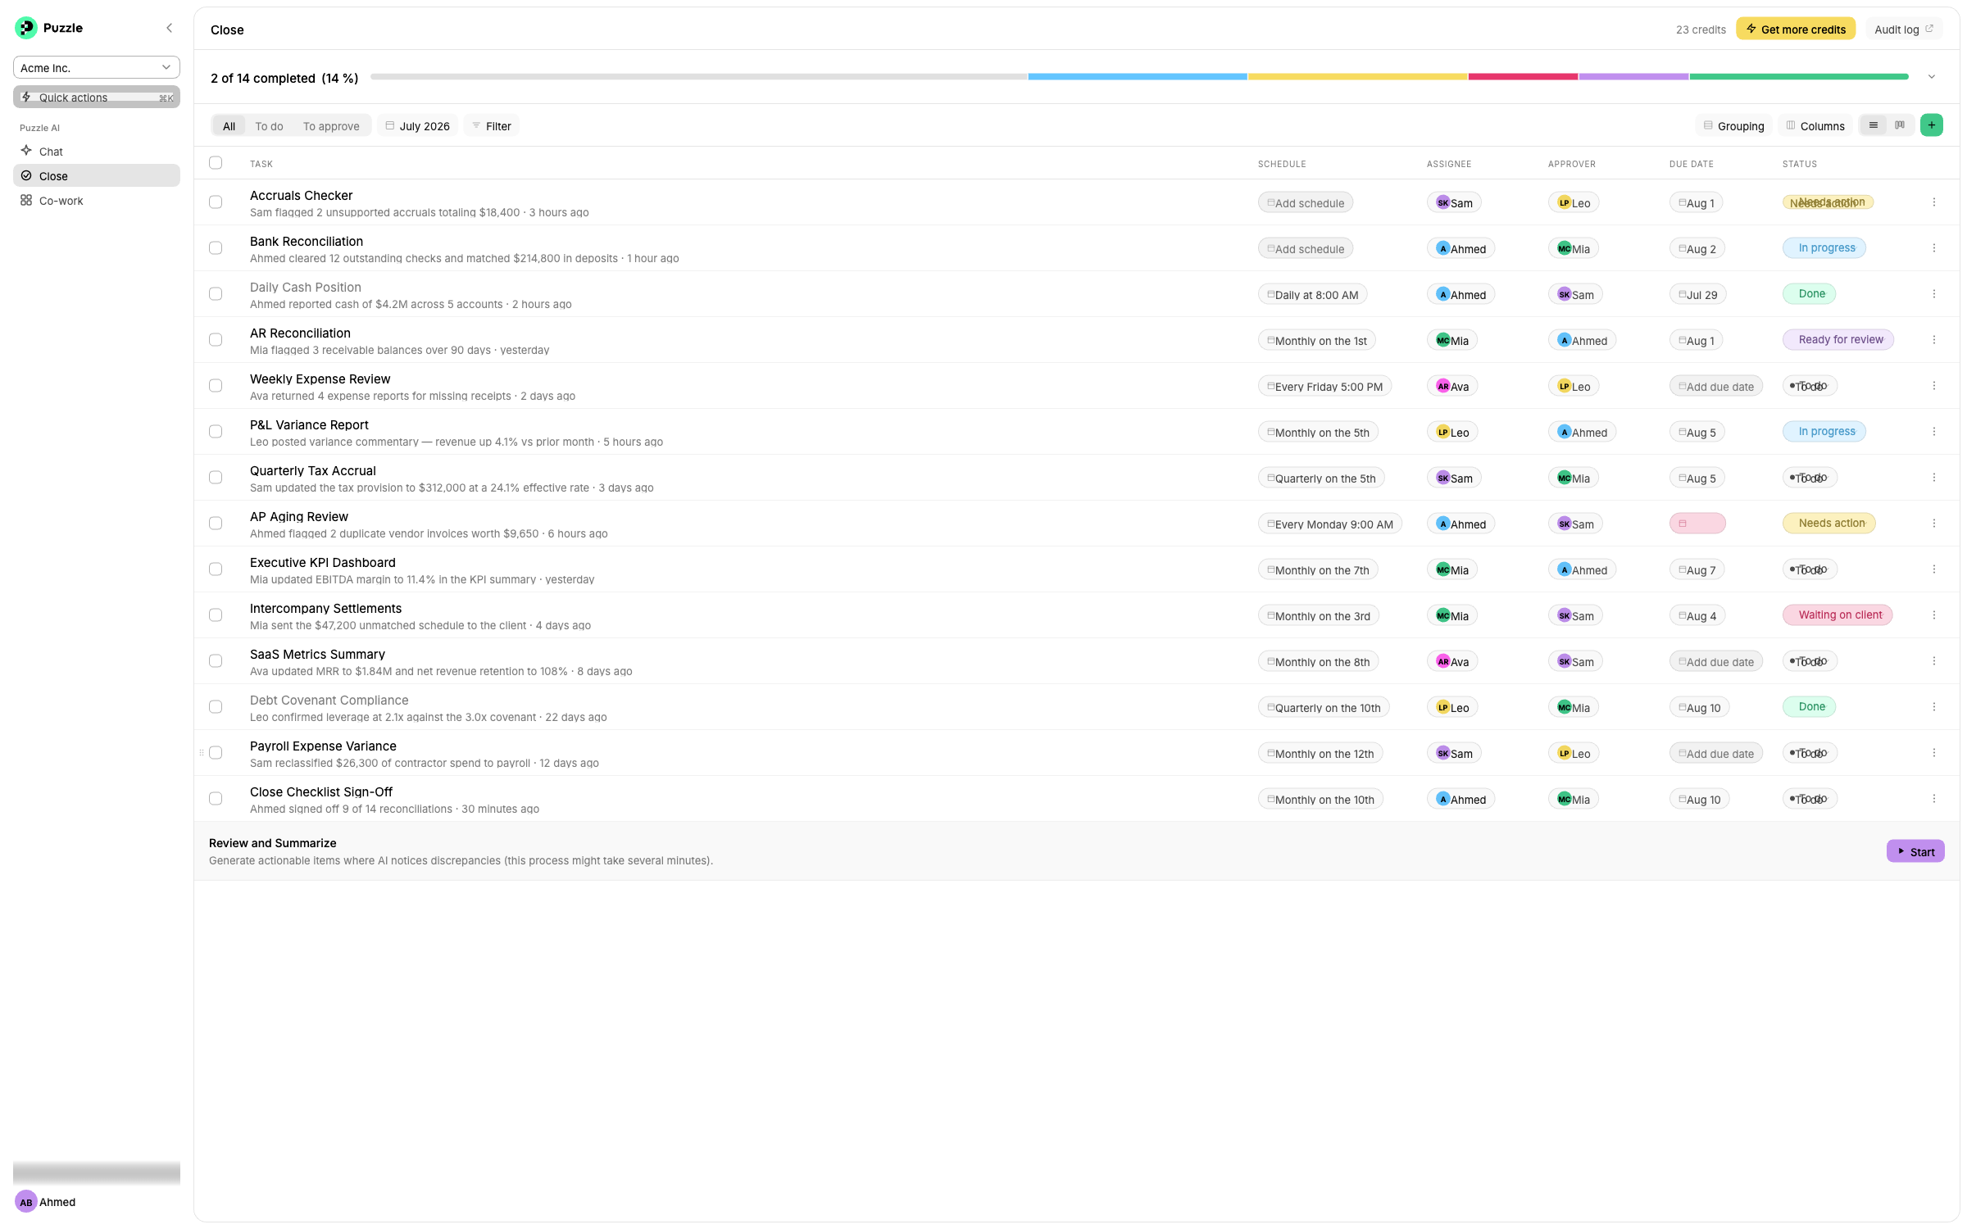The height and width of the screenshot is (1229, 1967).
Task: Check the Accruals Checker task checkbox
Action: coord(216,202)
